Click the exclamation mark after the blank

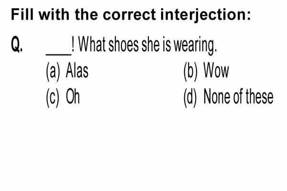tap(73, 44)
